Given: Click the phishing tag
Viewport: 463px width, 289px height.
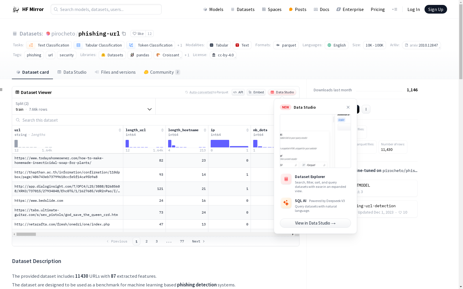Looking at the screenshot, I should pos(34,55).
